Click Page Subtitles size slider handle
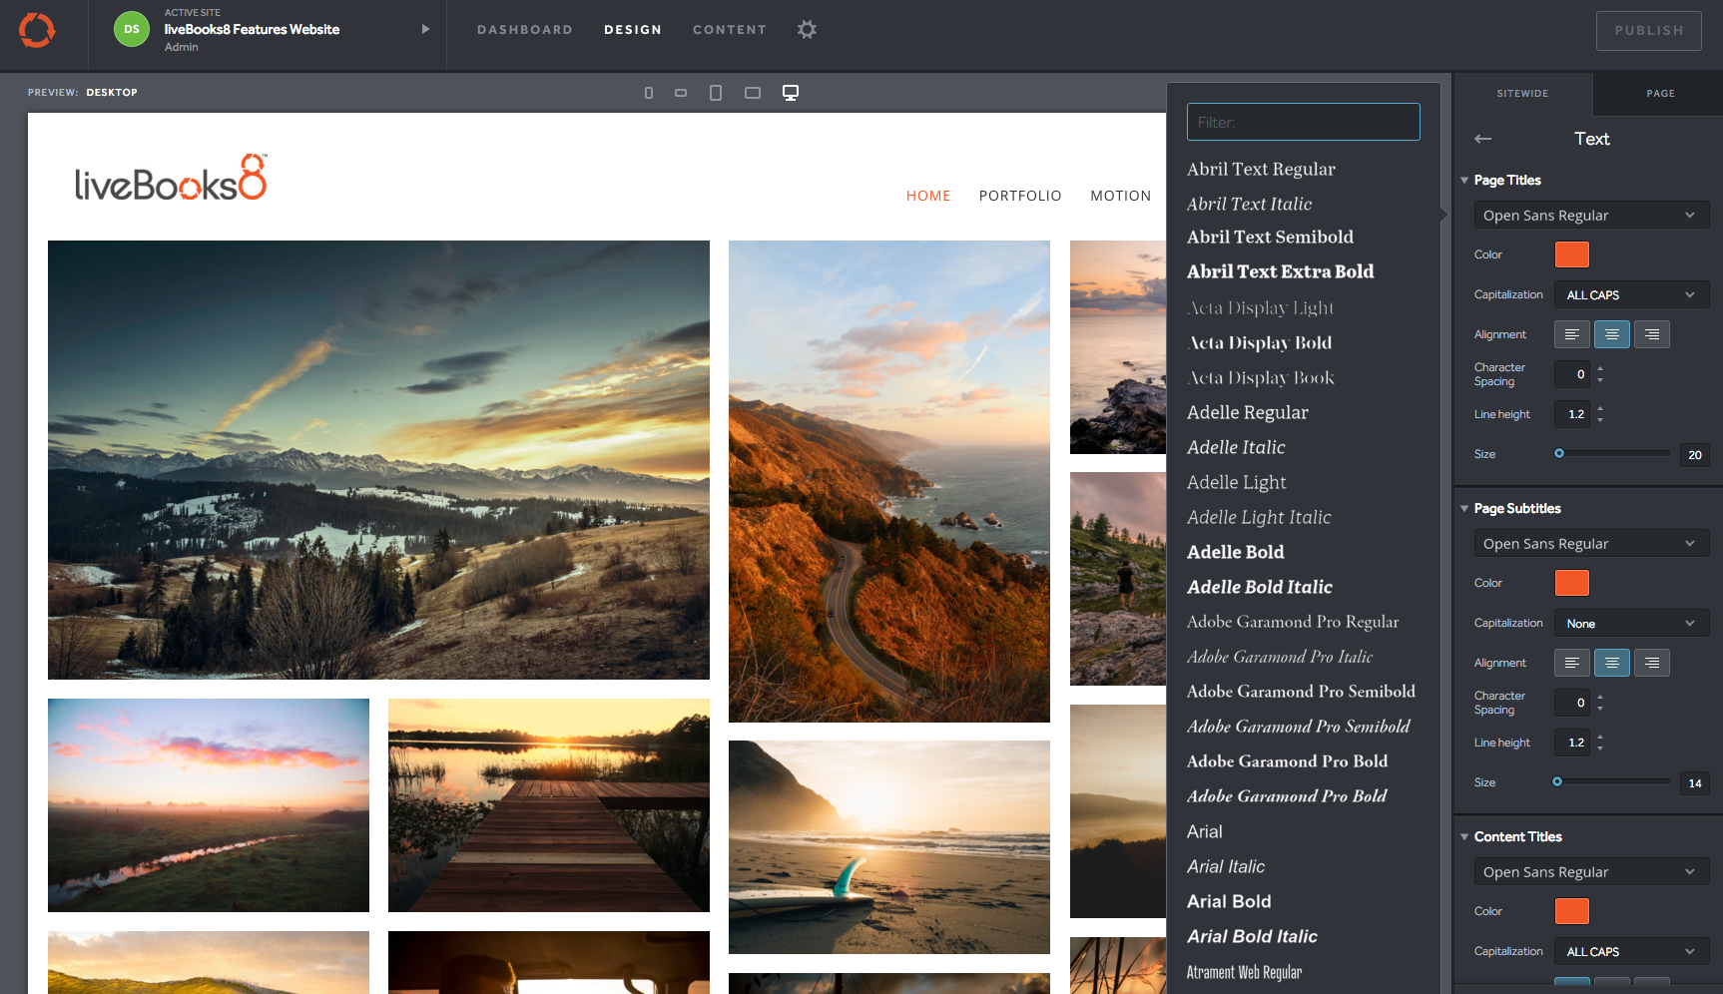Image resolution: width=1723 pixels, height=994 pixels. tap(1557, 781)
